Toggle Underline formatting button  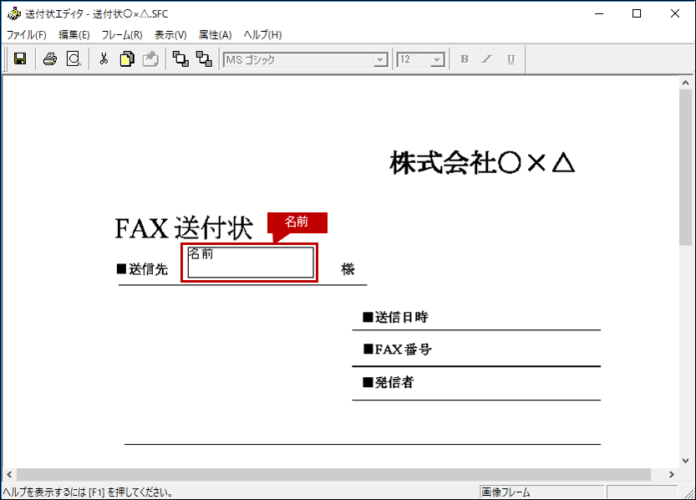[x=511, y=59]
